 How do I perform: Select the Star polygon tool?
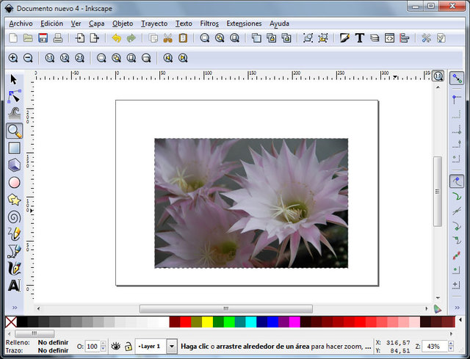coord(13,200)
